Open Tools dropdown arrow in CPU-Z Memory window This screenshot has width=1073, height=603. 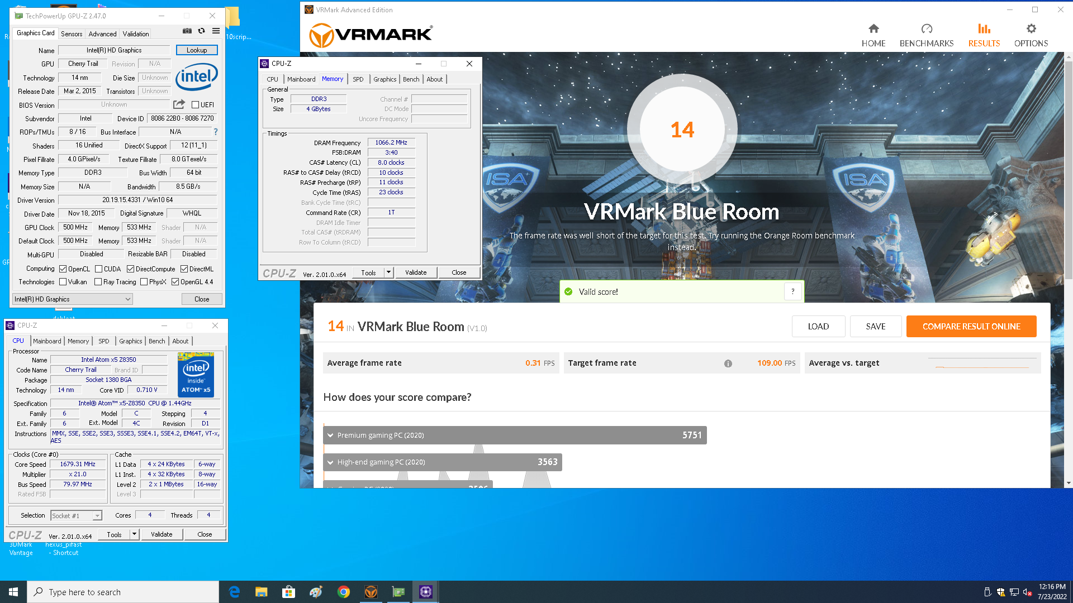click(x=388, y=272)
